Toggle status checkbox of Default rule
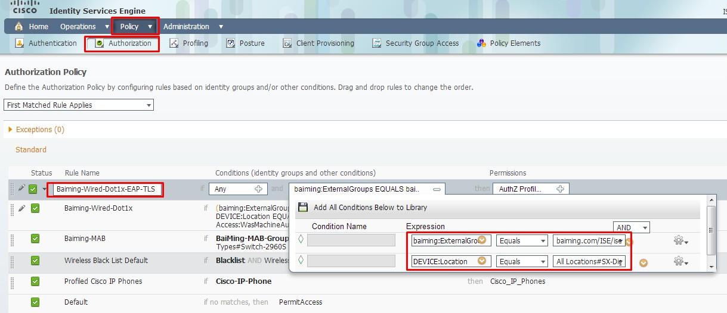Screen dimensions: 727x313 (35, 302)
